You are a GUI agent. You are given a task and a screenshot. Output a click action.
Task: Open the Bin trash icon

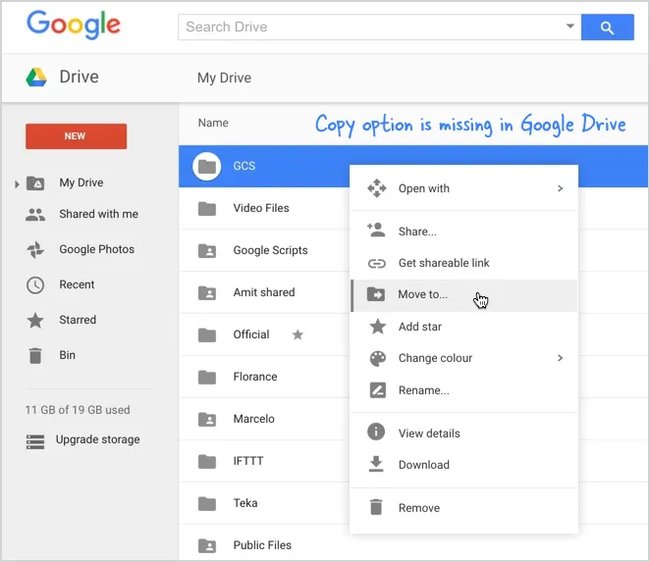pos(35,355)
